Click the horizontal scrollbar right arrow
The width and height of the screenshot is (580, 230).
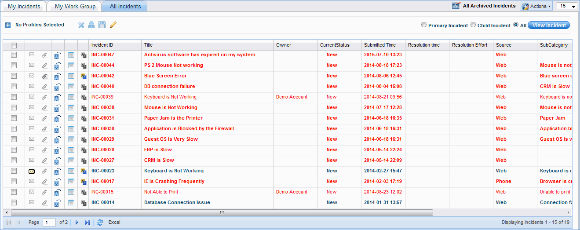pyautogui.click(x=569, y=212)
